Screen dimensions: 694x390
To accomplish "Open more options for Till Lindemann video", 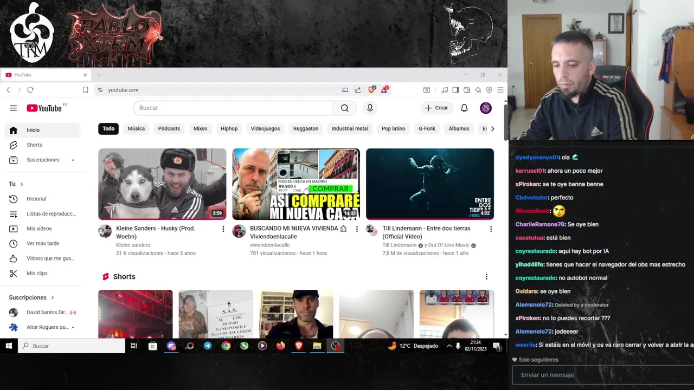I will [x=491, y=229].
